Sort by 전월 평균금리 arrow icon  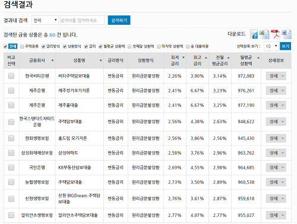(228, 57)
